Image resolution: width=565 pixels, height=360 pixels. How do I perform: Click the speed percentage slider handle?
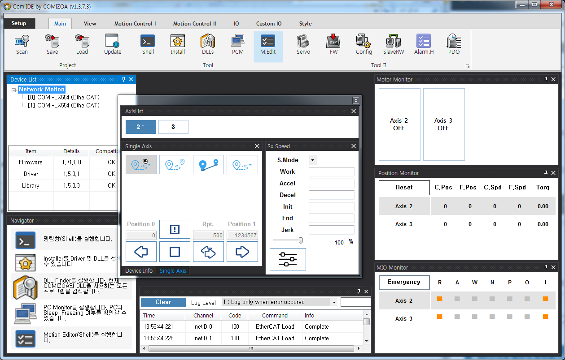click(301, 241)
